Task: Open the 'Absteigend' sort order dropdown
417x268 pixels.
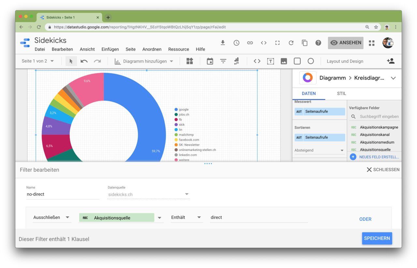Action: click(319, 150)
